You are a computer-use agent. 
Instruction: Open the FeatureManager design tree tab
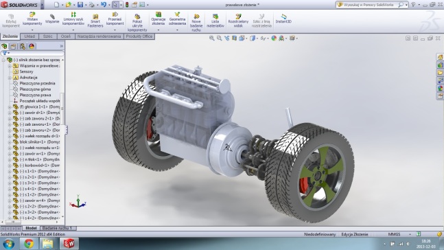coord(5,46)
